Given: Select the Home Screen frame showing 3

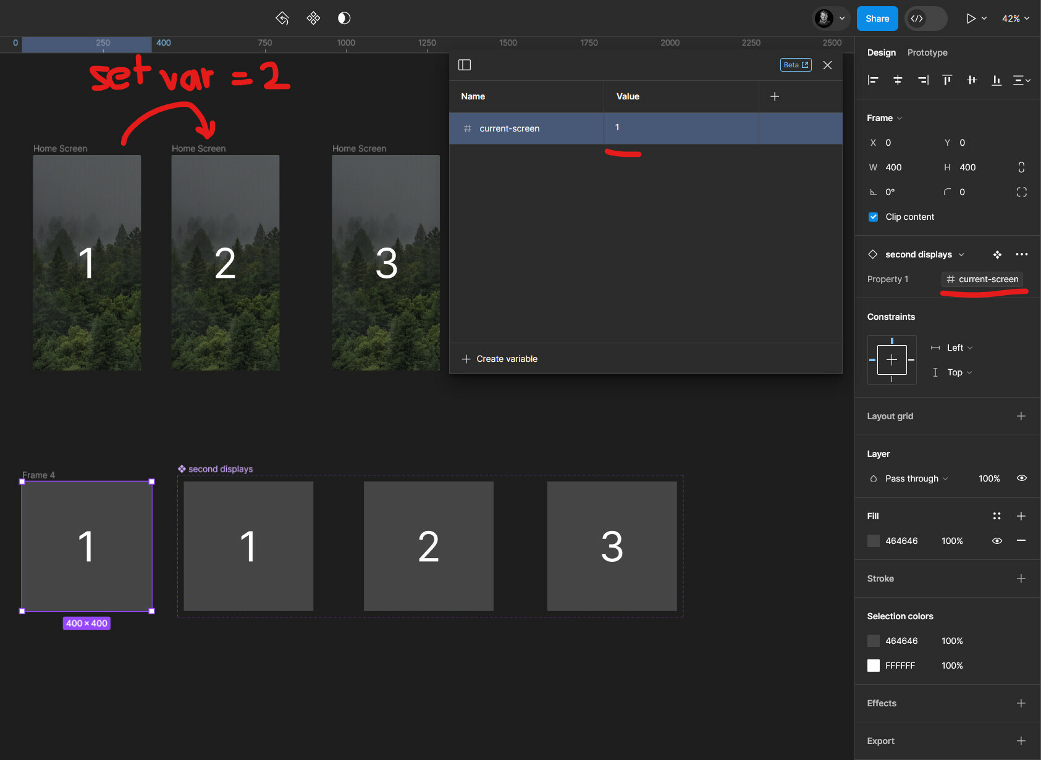Looking at the screenshot, I should pyautogui.click(x=386, y=262).
